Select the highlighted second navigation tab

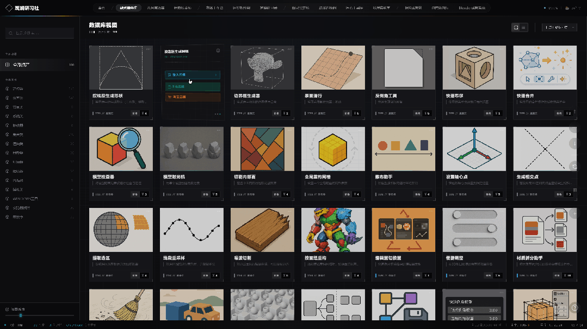click(128, 8)
